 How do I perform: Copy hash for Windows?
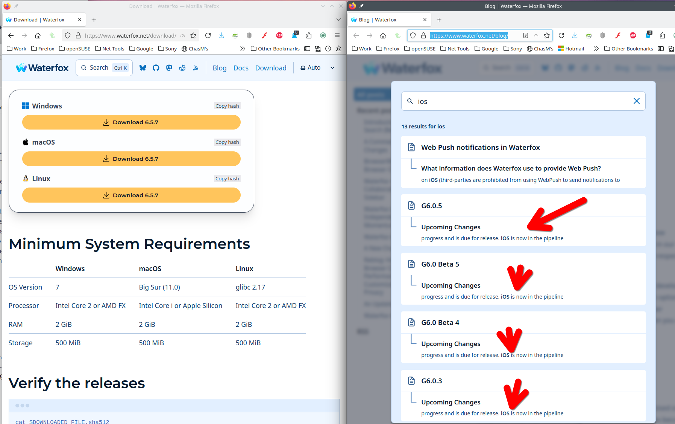point(227,106)
